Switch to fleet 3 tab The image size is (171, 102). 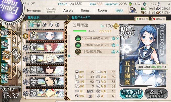(45, 25)
